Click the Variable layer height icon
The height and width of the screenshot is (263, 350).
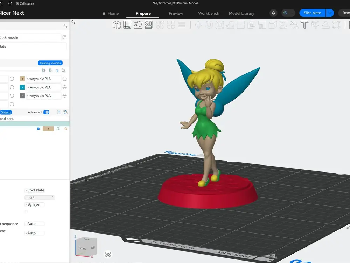coord(181,25)
